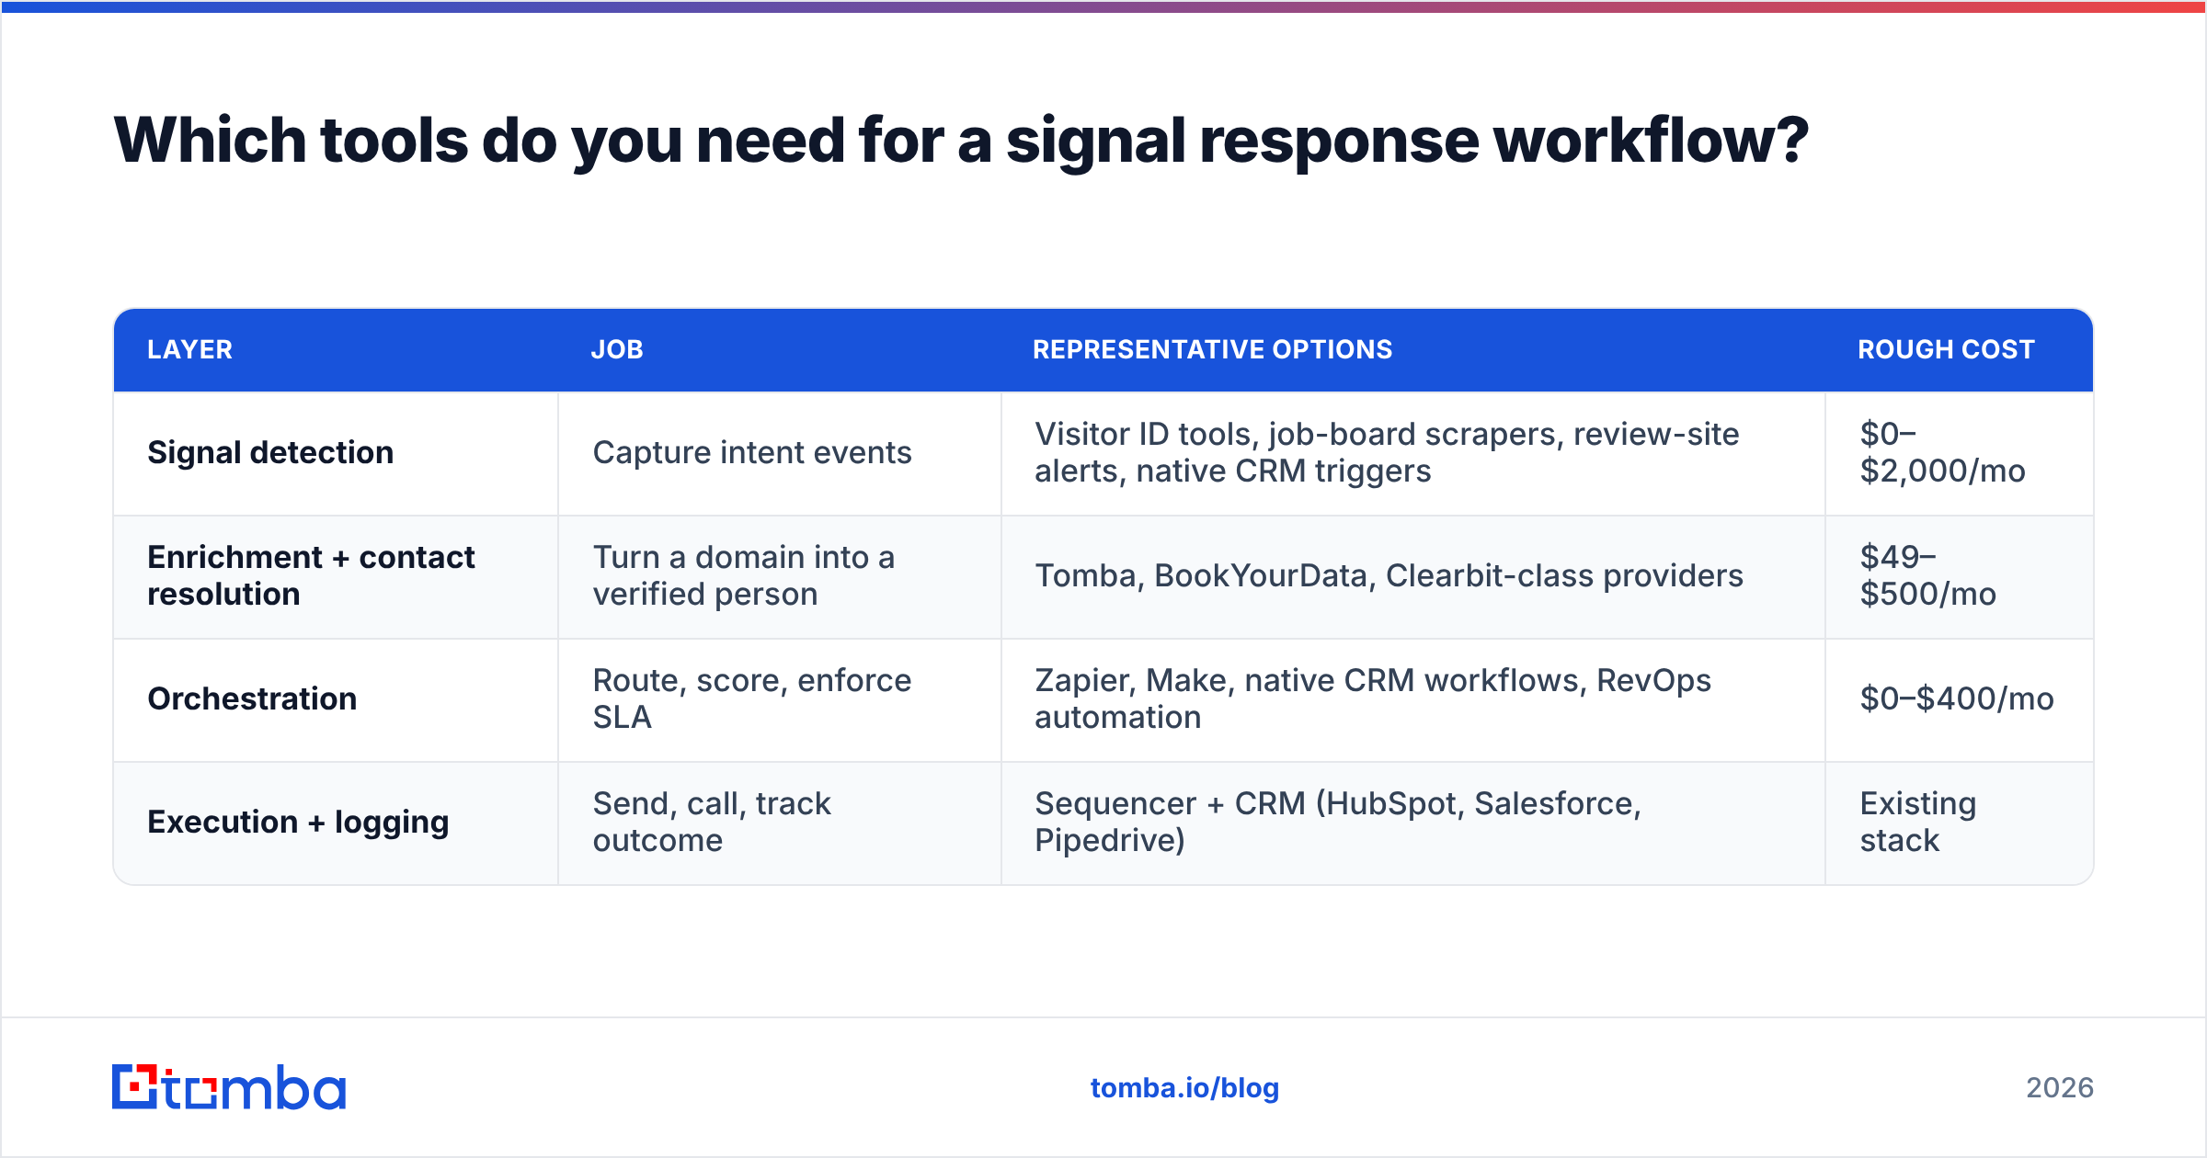Open the tomba.io/blog link
The image size is (2207, 1158).
point(1184,1088)
